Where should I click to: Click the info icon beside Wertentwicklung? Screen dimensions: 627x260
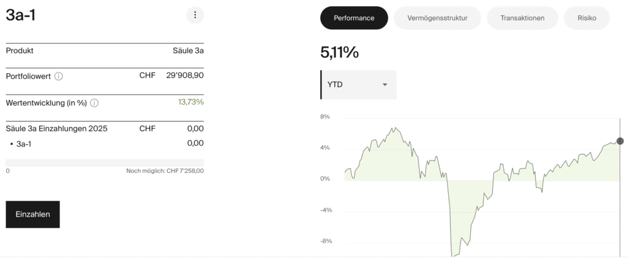(x=95, y=103)
